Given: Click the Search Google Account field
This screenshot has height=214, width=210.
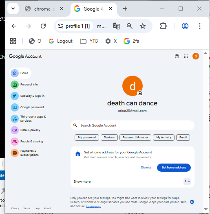Looking at the screenshot, I should tap(133, 125).
